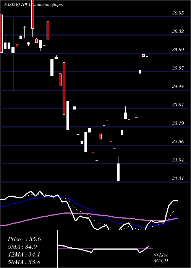Viewport: 191px width, 268px height.
Task: Click the 5MA : 34.9 readout
Action: (x=22, y=247)
